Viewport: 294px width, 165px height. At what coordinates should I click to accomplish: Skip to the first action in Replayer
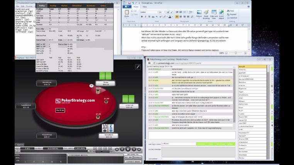point(117,150)
